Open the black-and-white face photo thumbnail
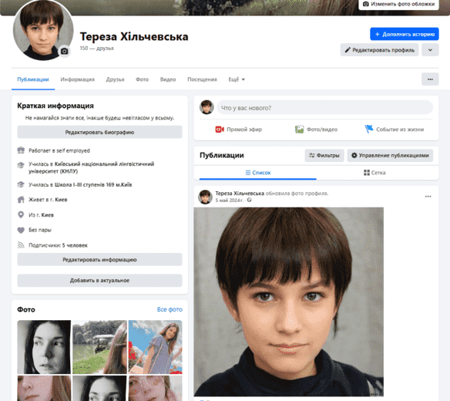This screenshot has height=401, width=450. pos(44,347)
